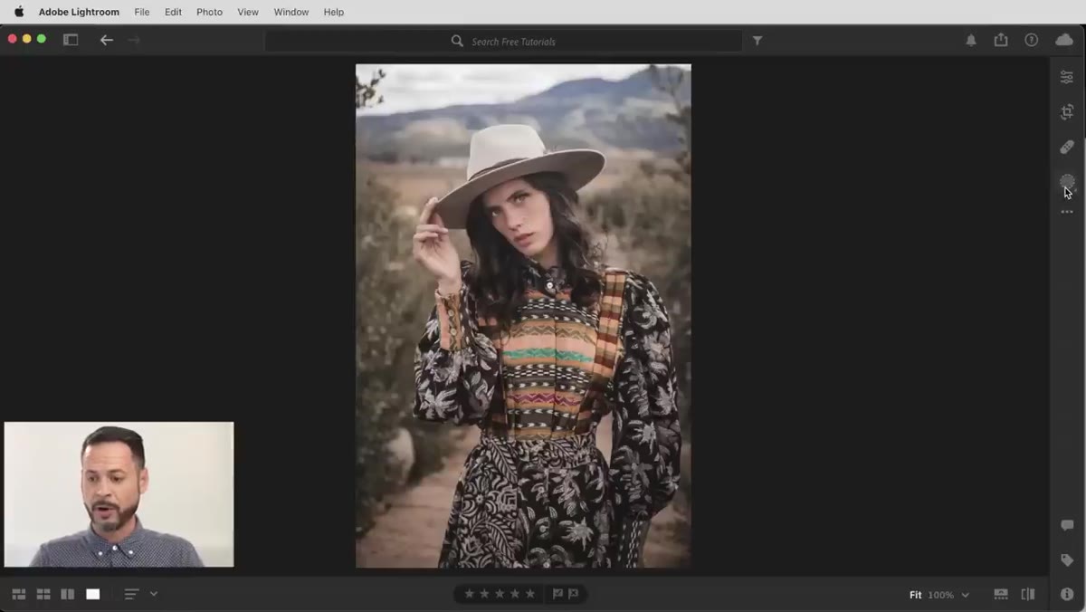1086x612 pixels.
Task: Switch to Photo Grid view
Action: (x=19, y=594)
